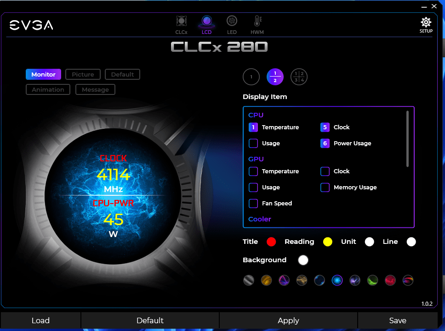This screenshot has height=331, width=445.
Task: Click the Load button
Action: click(40, 320)
